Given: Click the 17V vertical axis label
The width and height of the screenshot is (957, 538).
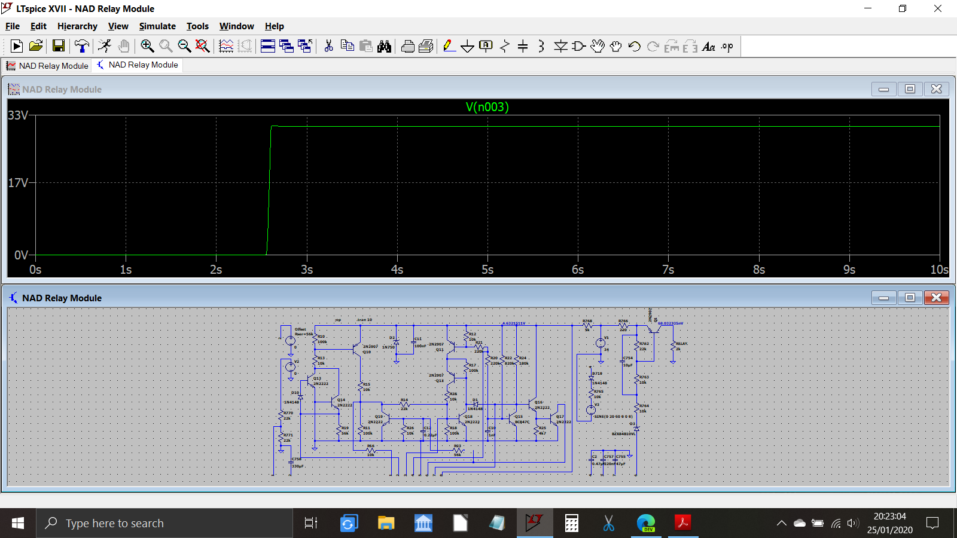Looking at the screenshot, I should [x=18, y=183].
